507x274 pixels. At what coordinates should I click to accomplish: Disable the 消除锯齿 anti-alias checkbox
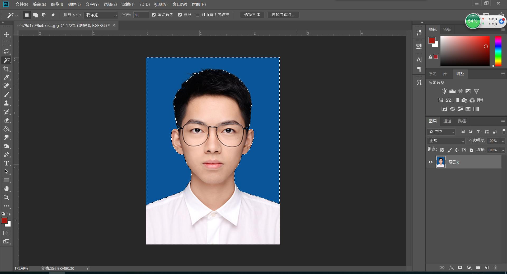point(154,15)
